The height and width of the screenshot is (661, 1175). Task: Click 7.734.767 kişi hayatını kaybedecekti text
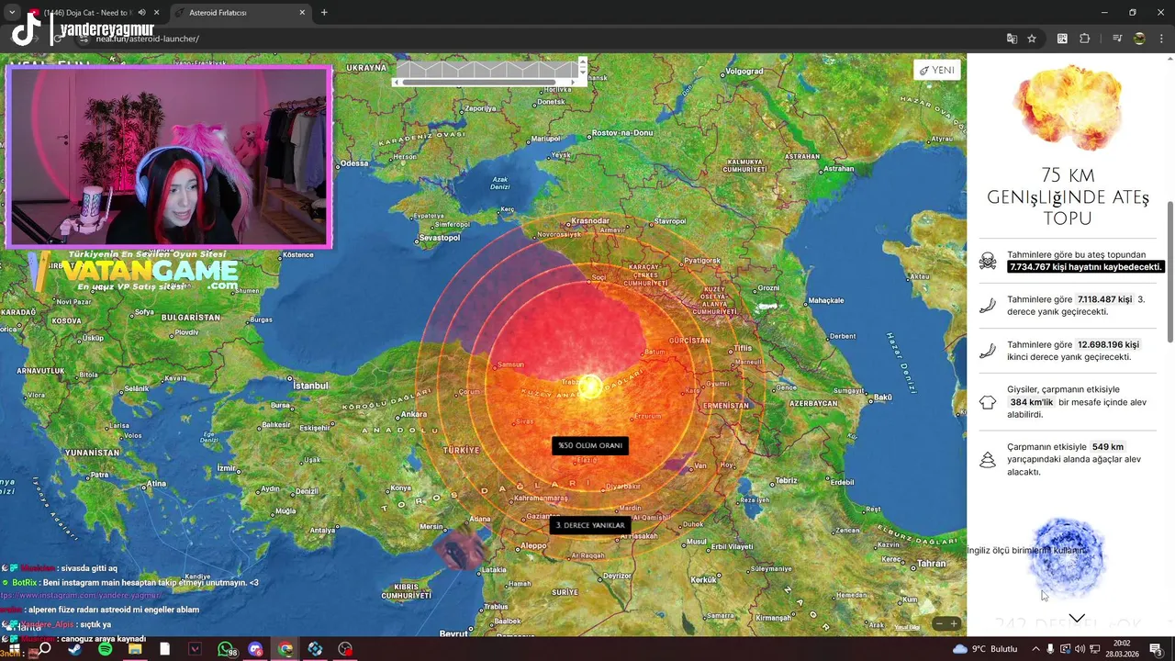[1086, 266]
